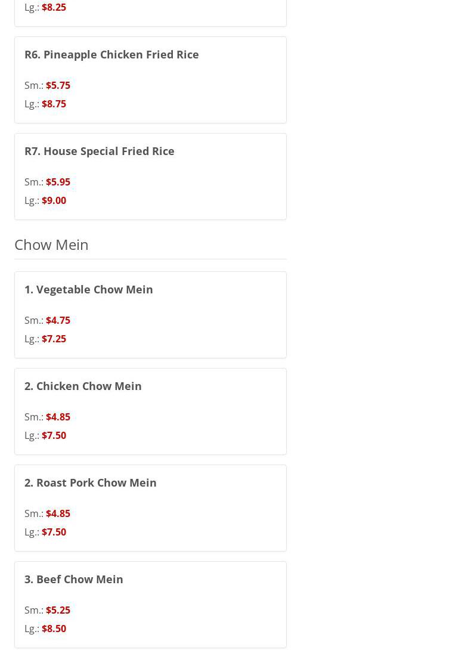Viewport: 459px width, 650px height.
Task: Click large Chicken Chow Mein price $7.50
Action: click(x=54, y=435)
